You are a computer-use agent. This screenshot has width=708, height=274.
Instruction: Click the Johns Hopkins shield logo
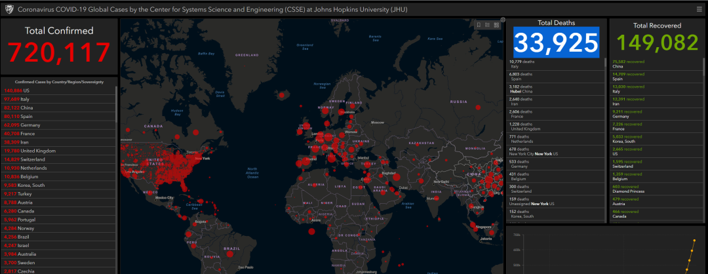tap(9, 9)
